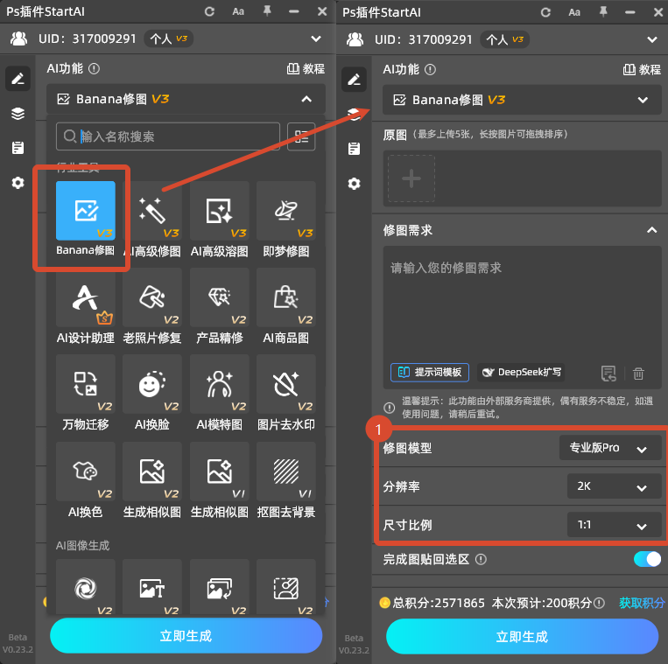
Task: Collapse Banana修图 dropdown in left panel
Action: click(x=306, y=99)
